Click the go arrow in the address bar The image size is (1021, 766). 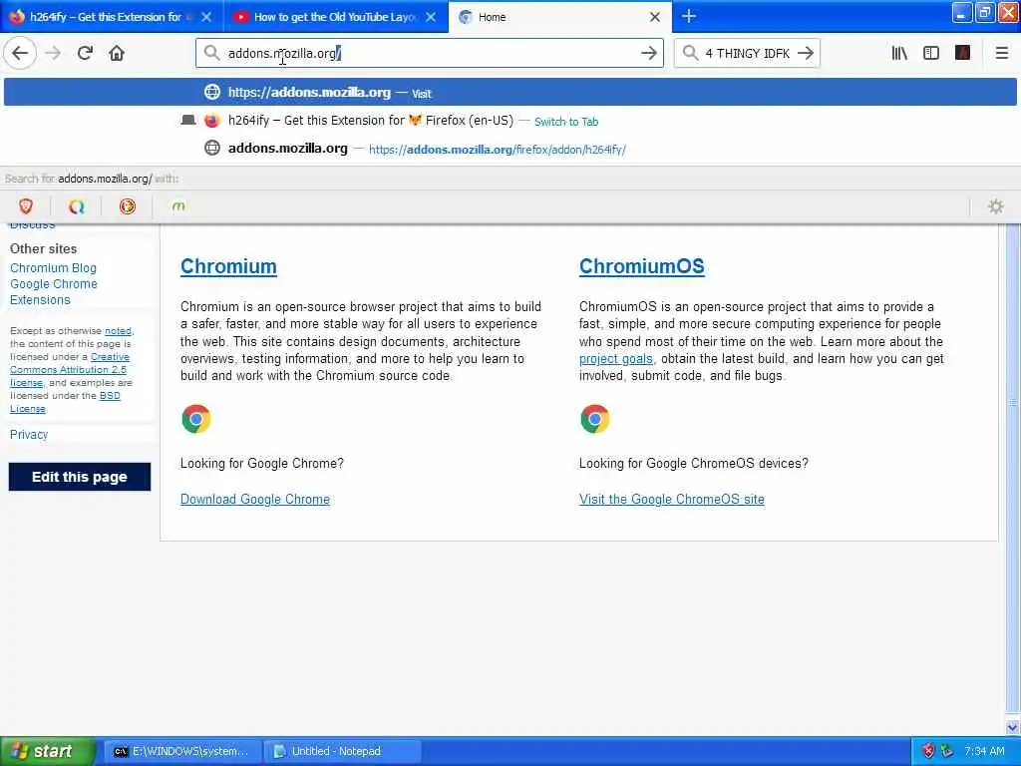point(648,53)
